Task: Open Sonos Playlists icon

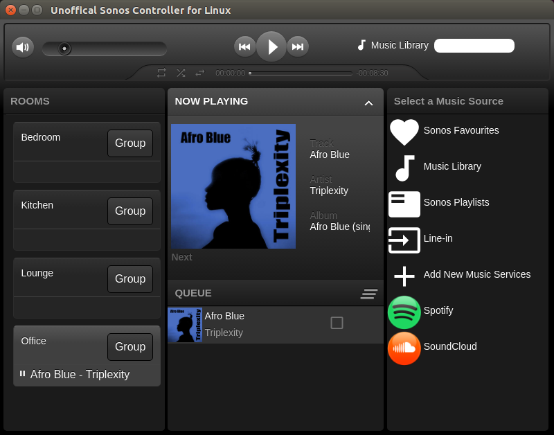Action: (404, 204)
